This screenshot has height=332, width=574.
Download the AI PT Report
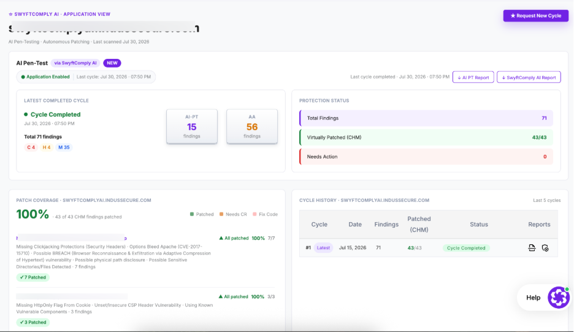473,77
